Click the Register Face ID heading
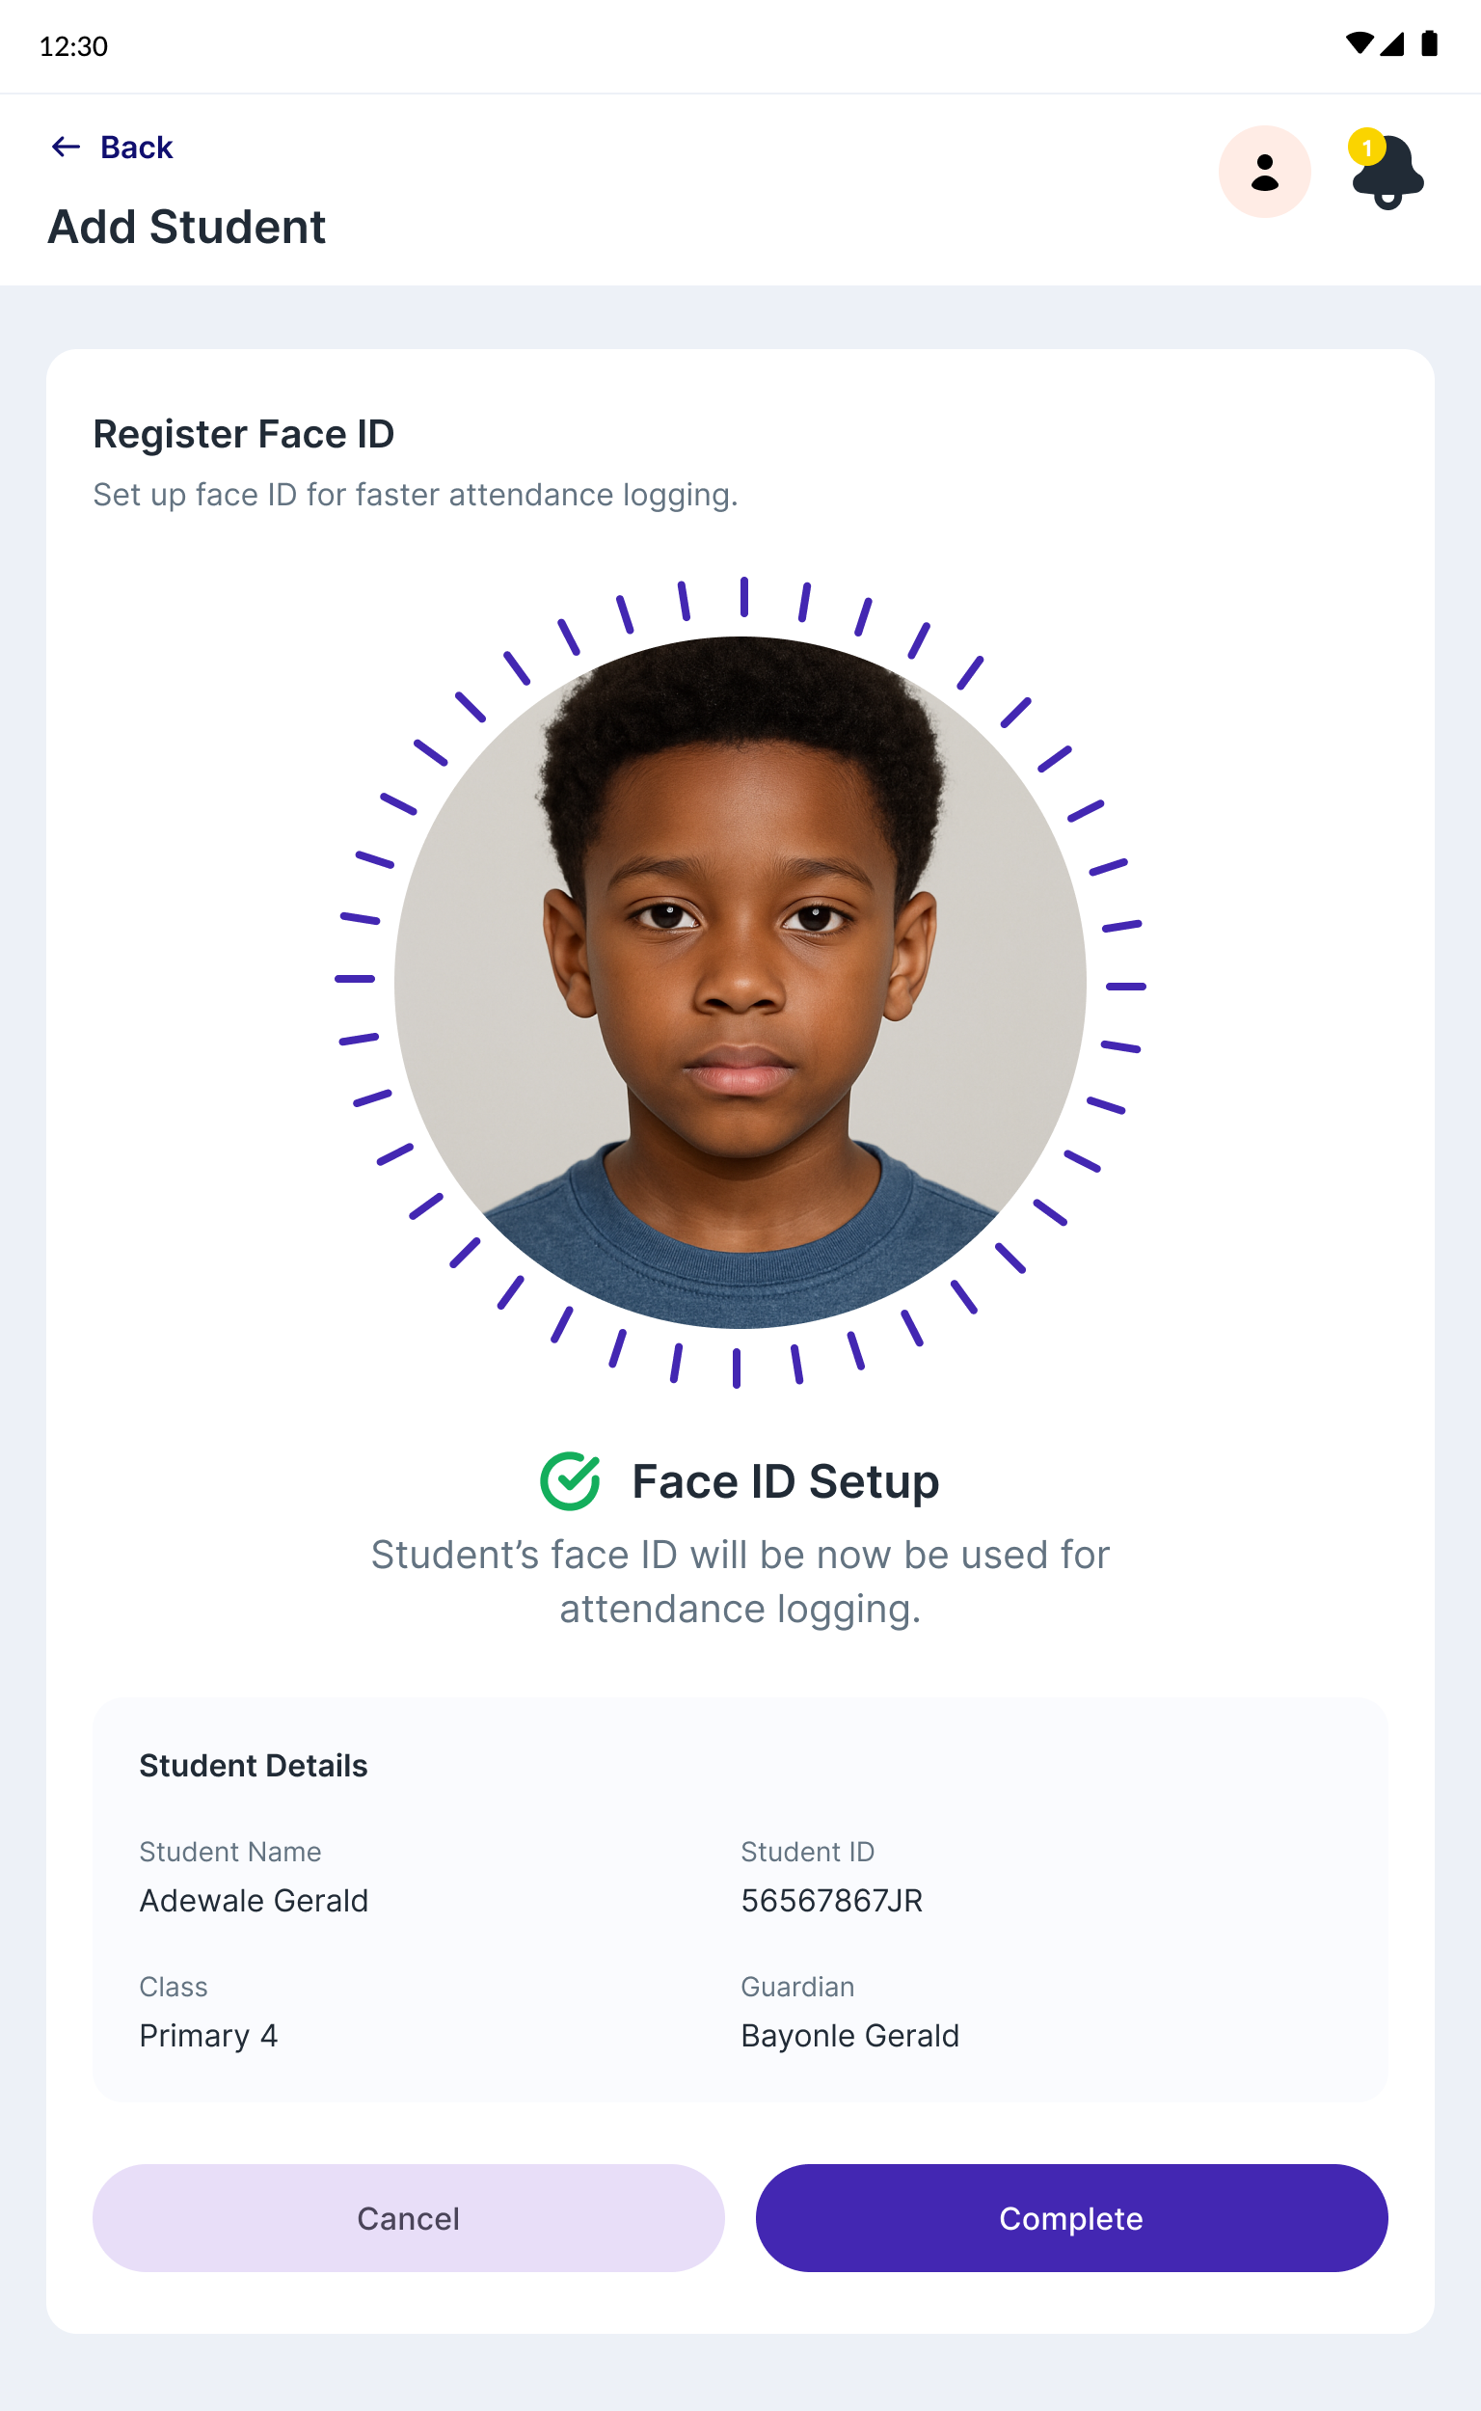This screenshot has height=2411, width=1481. 243,434
